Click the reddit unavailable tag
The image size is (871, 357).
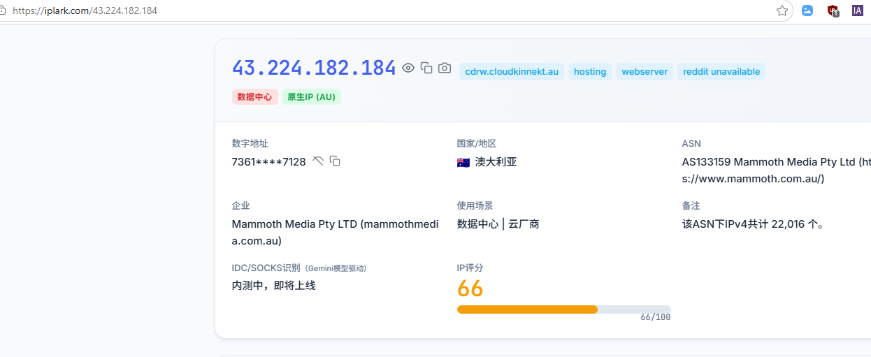[721, 71]
